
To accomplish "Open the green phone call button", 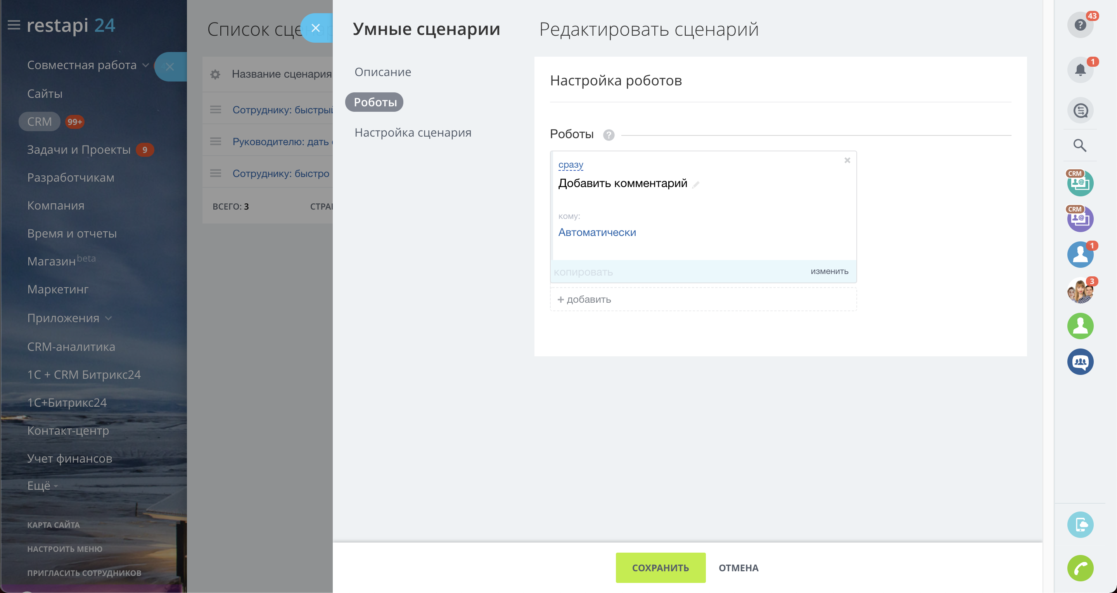I will [x=1080, y=567].
